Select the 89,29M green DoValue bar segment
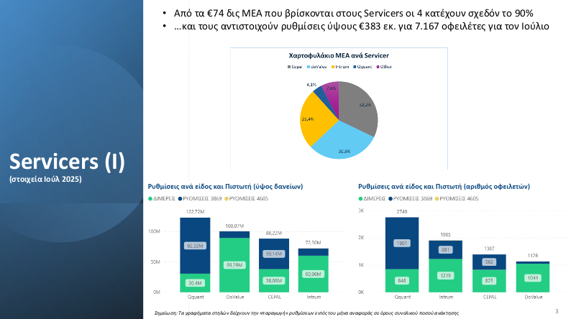The image size is (571, 319). 234,265
